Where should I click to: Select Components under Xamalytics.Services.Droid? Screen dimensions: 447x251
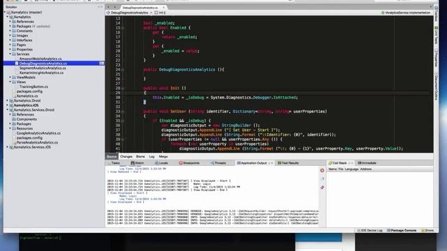[x=27, y=119]
